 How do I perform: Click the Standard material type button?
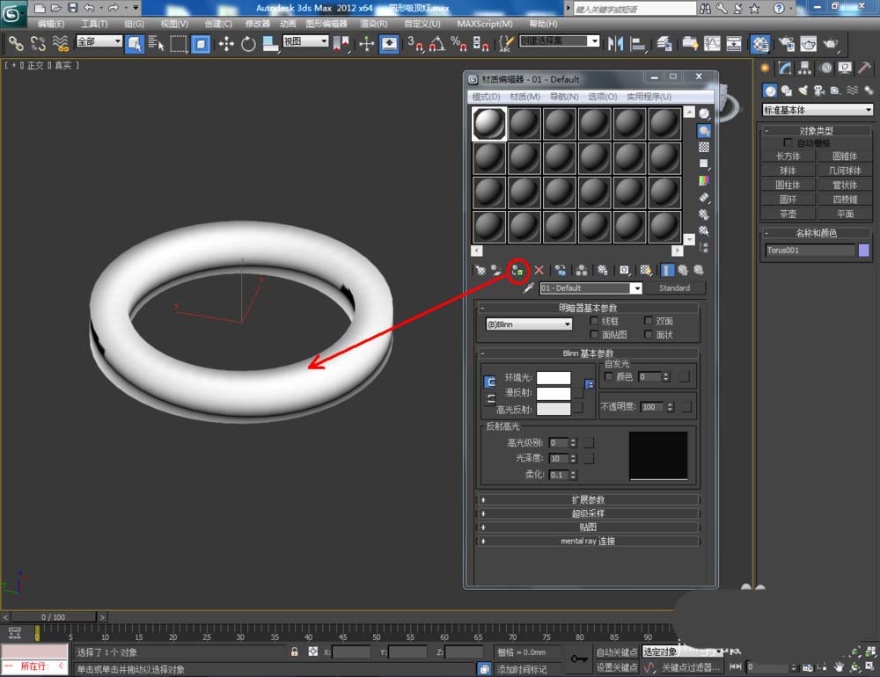[675, 288]
